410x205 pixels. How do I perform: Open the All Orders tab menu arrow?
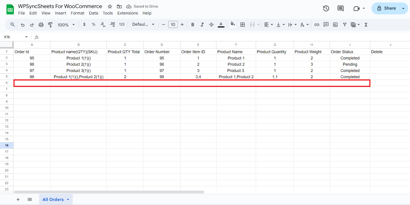pyautogui.click(x=68, y=199)
